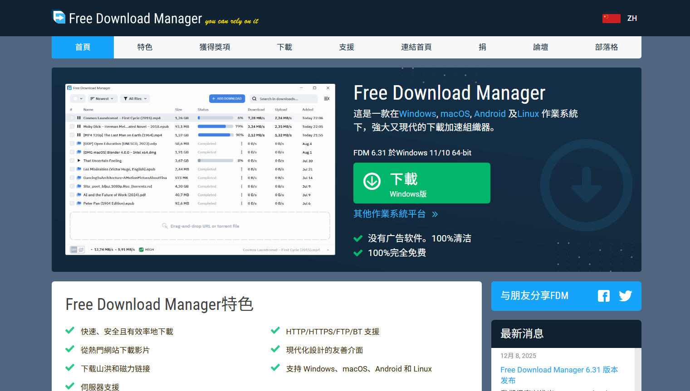Image resolution: width=690 pixels, height=391 pixels.
Task: Click the Twitter share icon
Action: [625, 296]
